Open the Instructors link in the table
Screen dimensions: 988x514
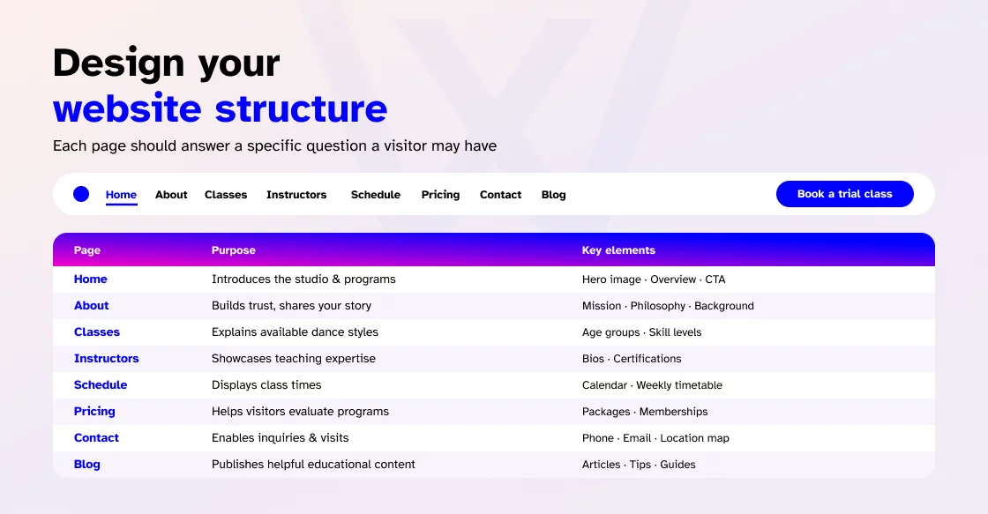click(106, 359)
